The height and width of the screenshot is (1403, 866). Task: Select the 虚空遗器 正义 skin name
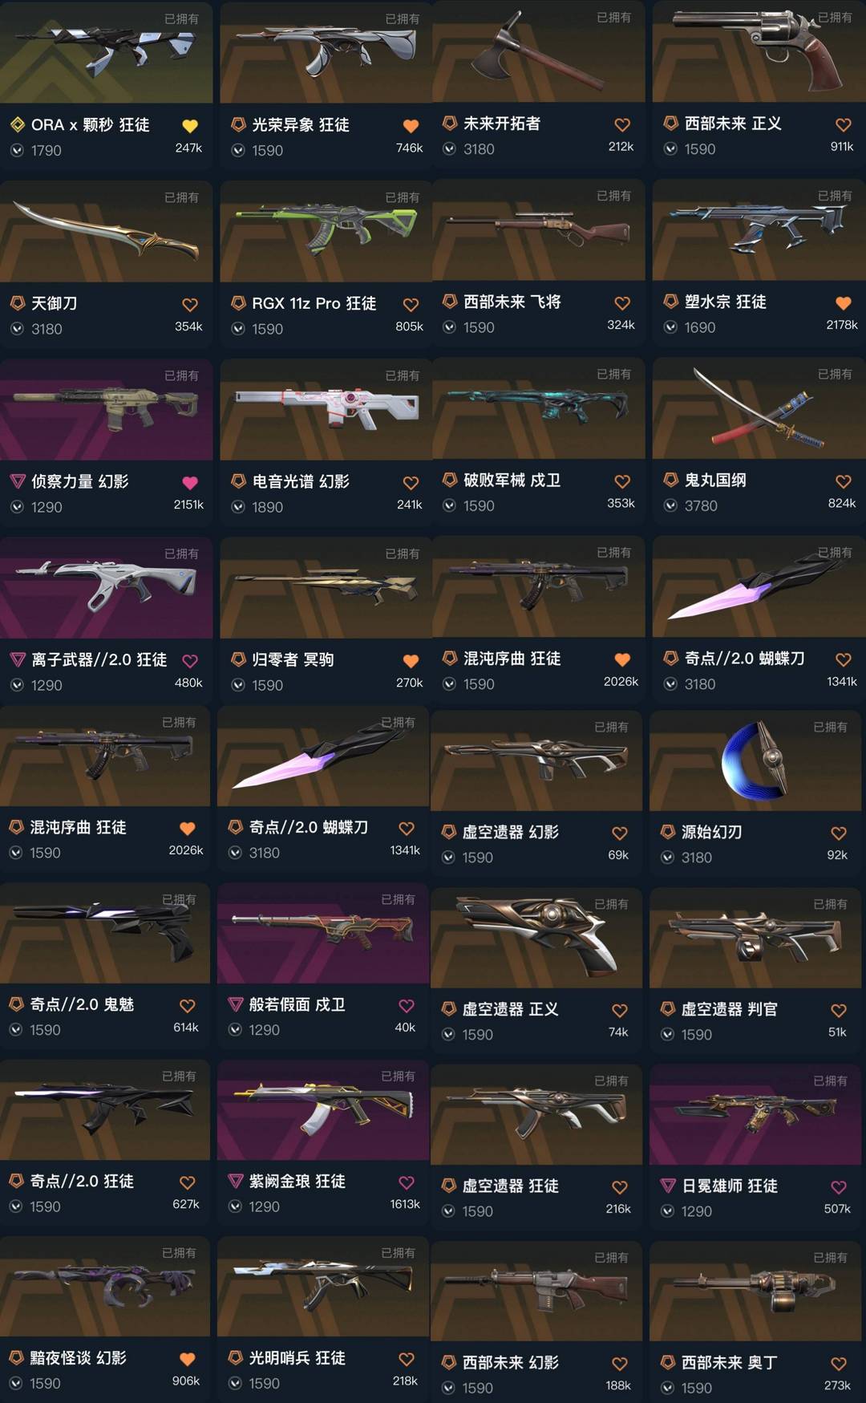pos(510,1009)
